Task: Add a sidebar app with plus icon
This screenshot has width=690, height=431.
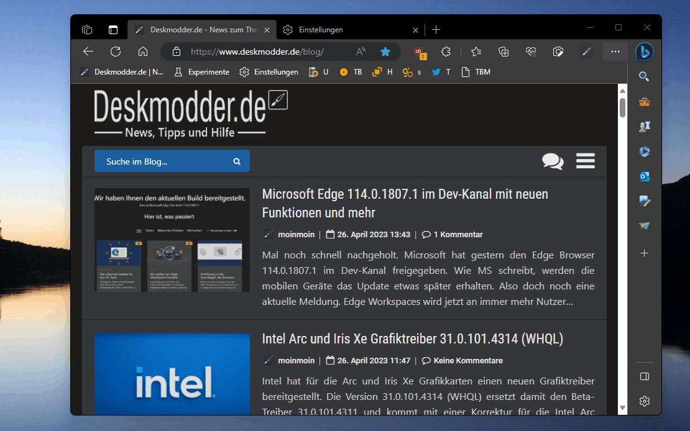Action: point(644,253)
